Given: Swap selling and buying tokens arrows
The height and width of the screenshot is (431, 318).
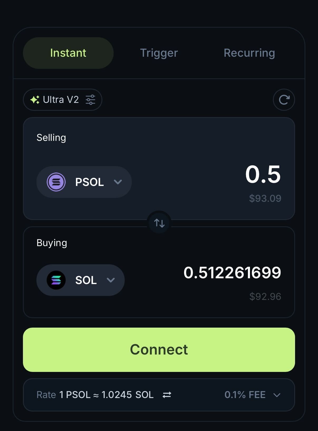Looking at the screenshot, I should (159, 223).
